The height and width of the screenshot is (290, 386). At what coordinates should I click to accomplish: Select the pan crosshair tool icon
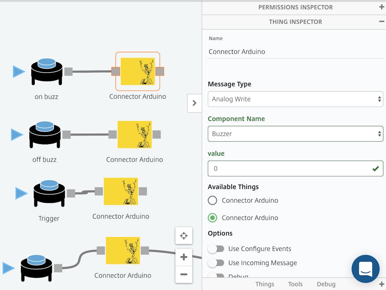[184, 235]
